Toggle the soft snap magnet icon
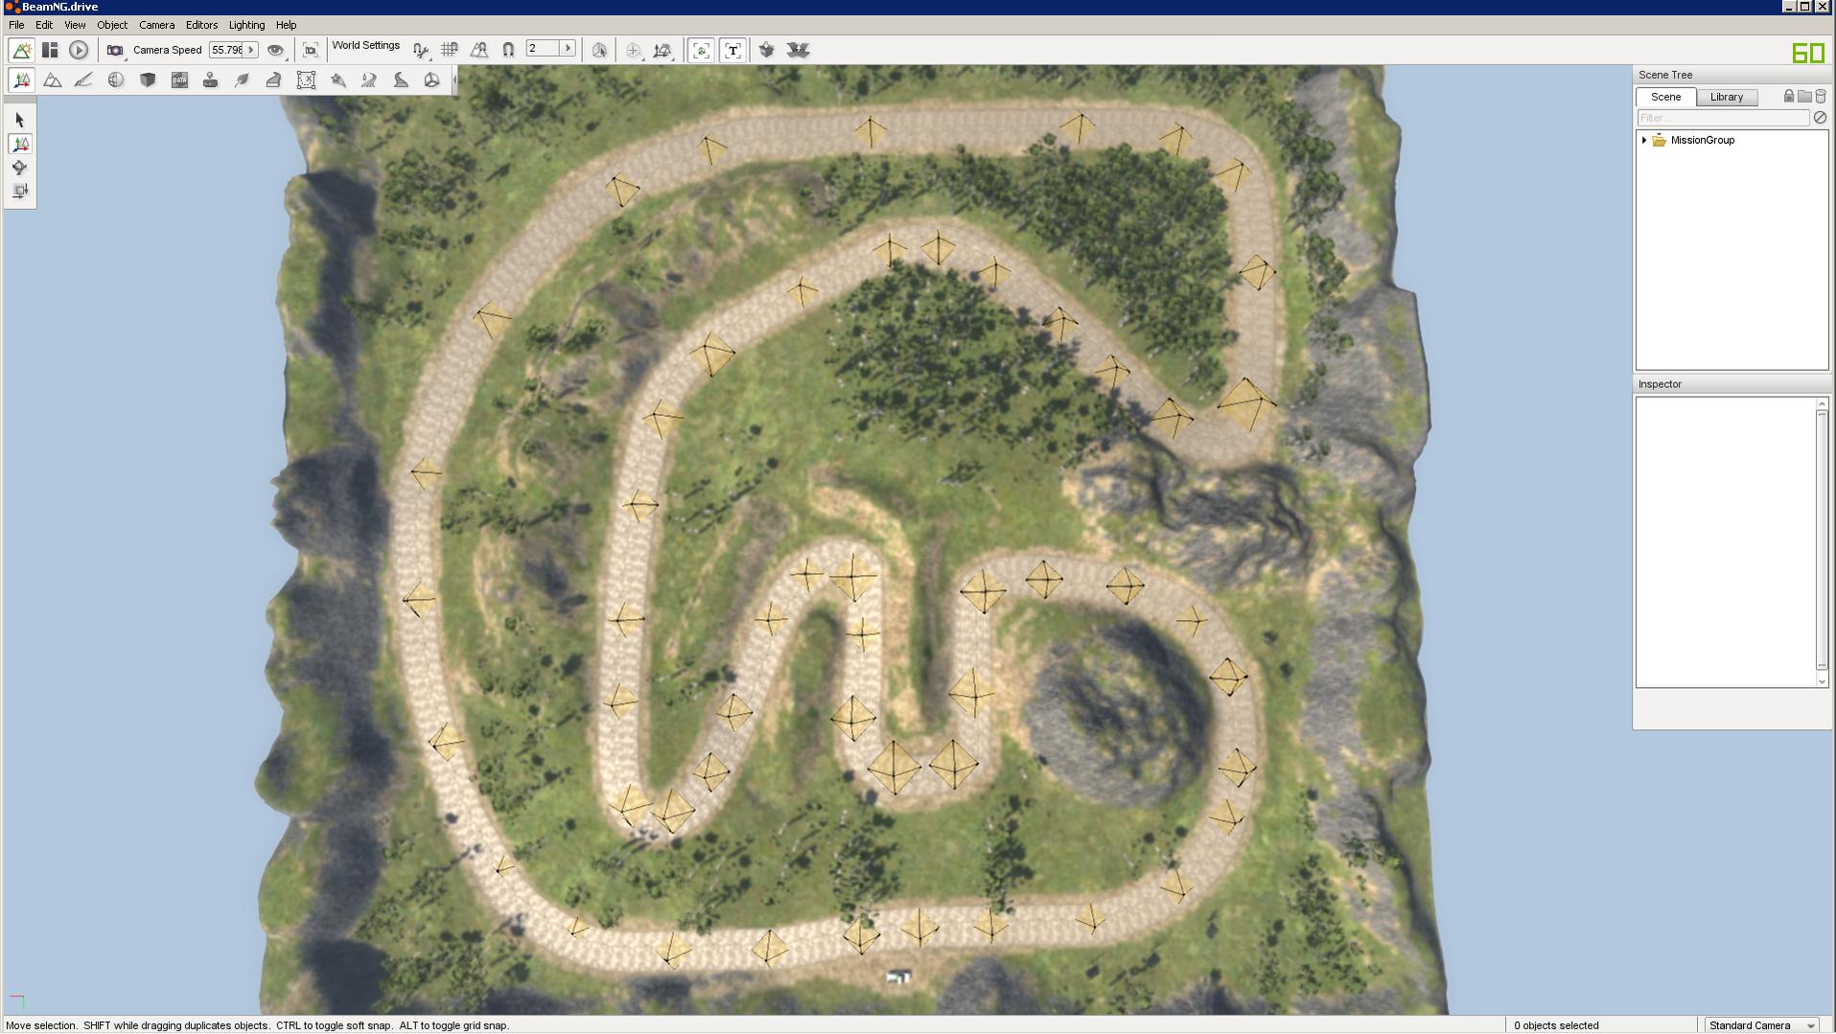This screenshot has width=1836, height=1034. 508,50
